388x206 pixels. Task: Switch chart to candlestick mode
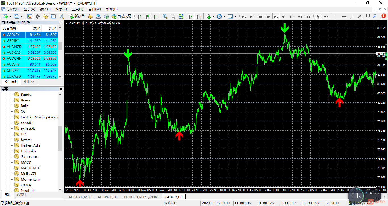pos(148,16)
